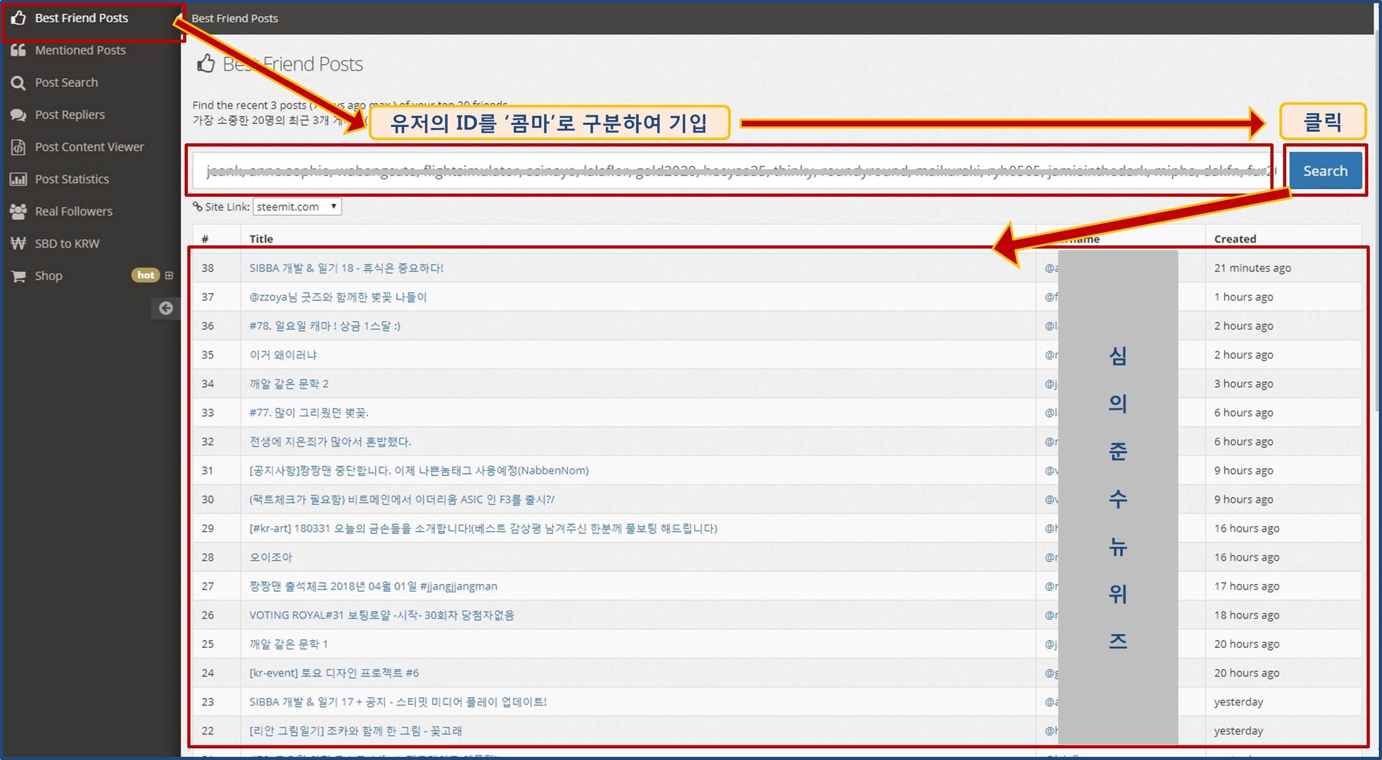This screenshot has height=760, width=1382.
Task: Open post '[kr-event] 토요 디자인 프로젝트 #6'
Action: pyautogui.click(x=334, y=673)
